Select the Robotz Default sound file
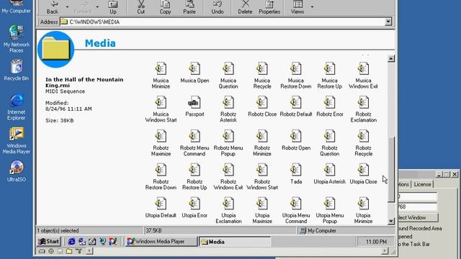This screenshot has height=259, width=461. [x=296, y=106]
